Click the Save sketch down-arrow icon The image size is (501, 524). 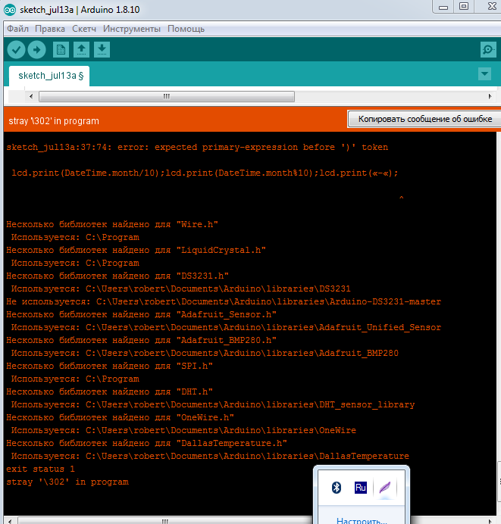102,50
